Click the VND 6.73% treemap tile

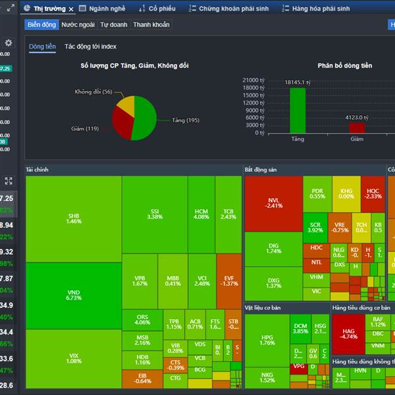click(74, 295)
